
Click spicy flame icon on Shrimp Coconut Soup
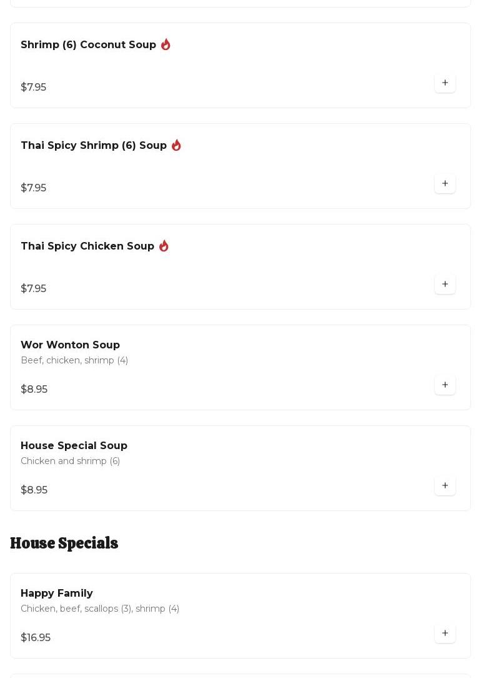click(x=166, y=44)
